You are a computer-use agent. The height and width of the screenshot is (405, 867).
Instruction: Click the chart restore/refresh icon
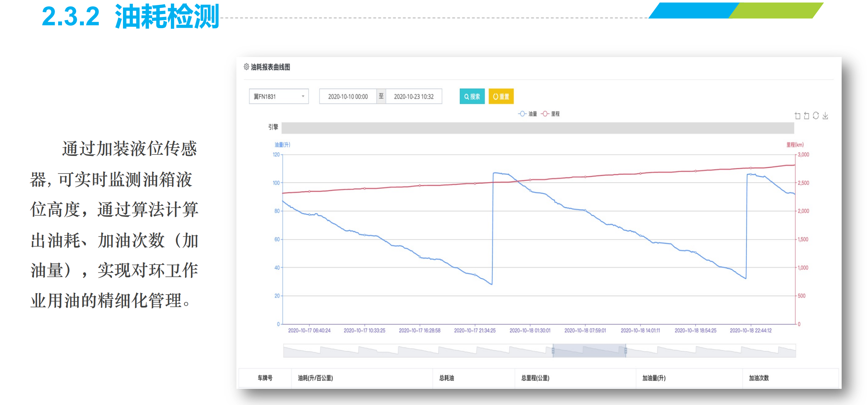coord(816,116)
